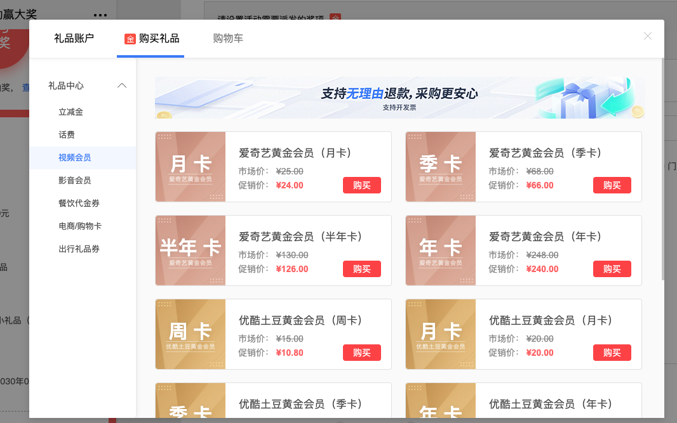Screen dimensions: 677x423
Task: Click 爱奇艺 半年卡 card thumbnail
Action: 191,251
